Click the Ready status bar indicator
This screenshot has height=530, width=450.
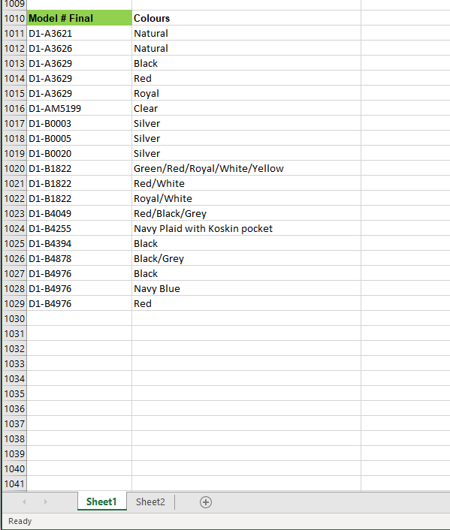[x=20, y=521]
